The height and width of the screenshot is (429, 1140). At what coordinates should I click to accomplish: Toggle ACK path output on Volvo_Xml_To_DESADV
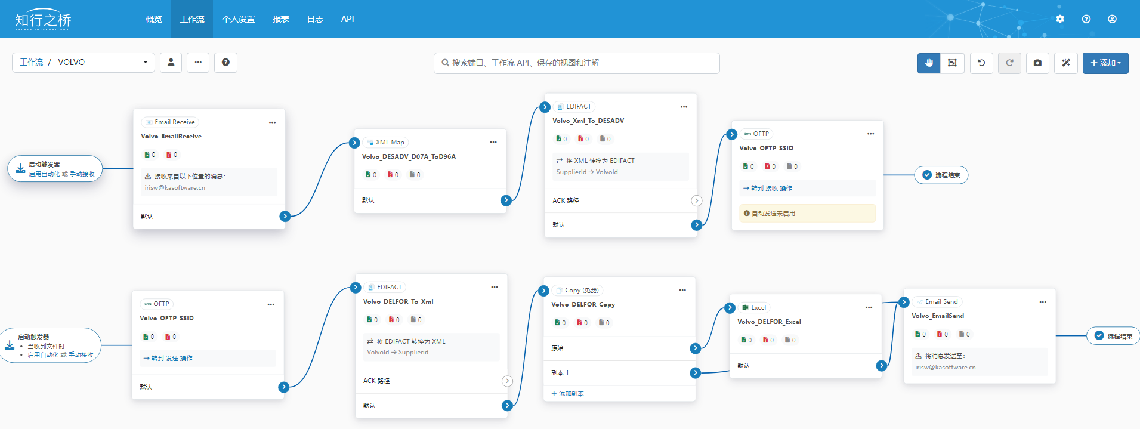pos(696,200)
